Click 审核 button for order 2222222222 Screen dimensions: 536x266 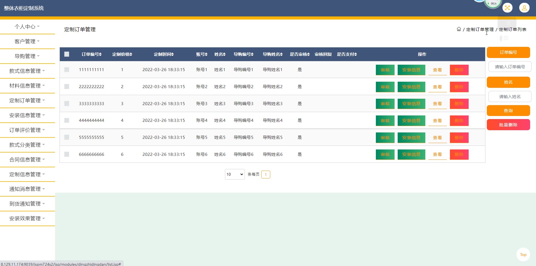point(385,87)
